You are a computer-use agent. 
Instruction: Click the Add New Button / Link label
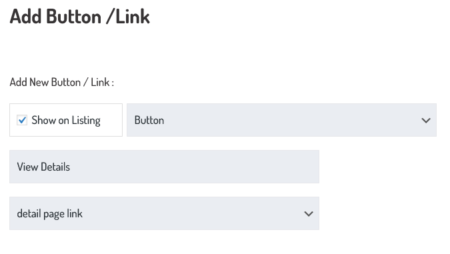[62, 83]
